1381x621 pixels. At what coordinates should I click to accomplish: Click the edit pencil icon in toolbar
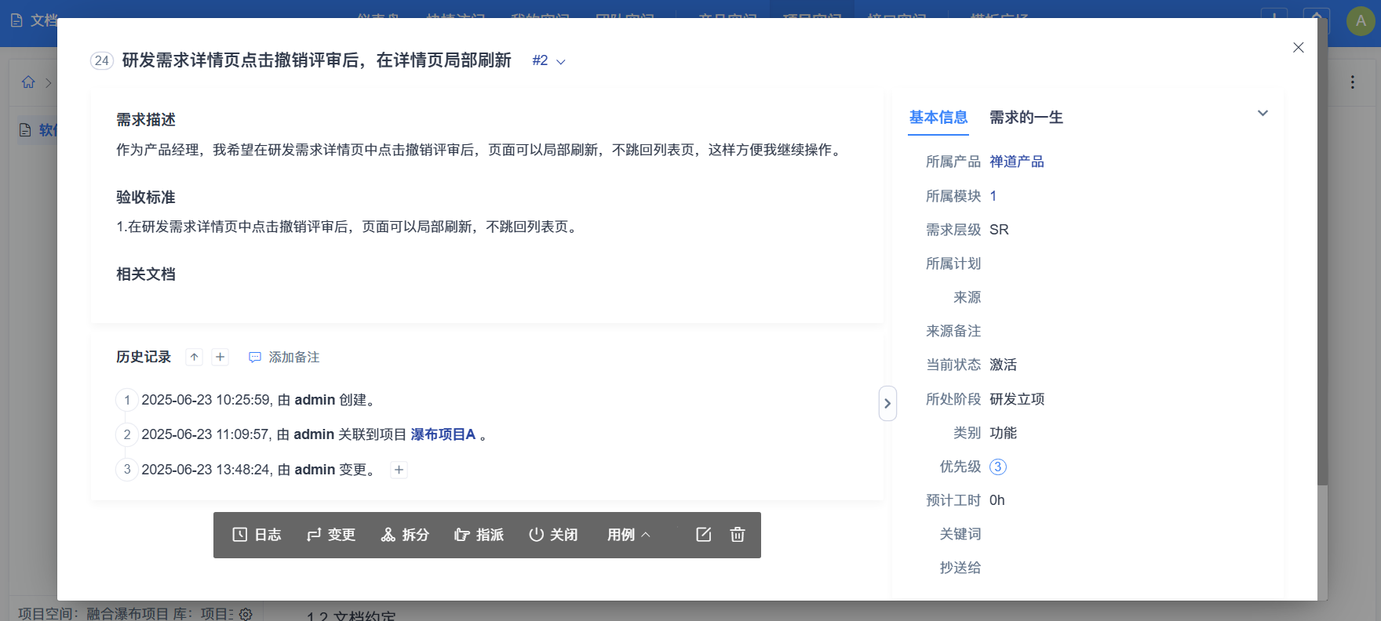click(703, 535)
